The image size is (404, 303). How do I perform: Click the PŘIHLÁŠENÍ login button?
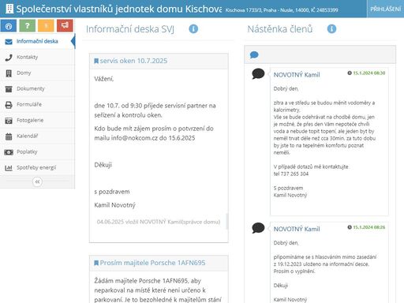pyautogui.click(x=385, y=9)
